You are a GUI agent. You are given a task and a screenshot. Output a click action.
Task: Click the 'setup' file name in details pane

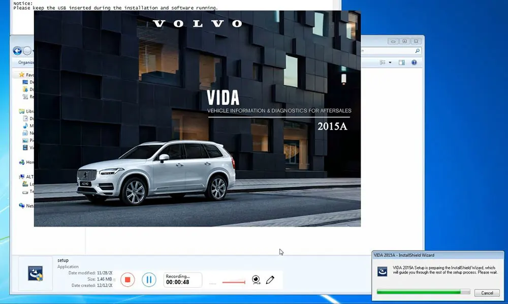[x=63, y=260]
